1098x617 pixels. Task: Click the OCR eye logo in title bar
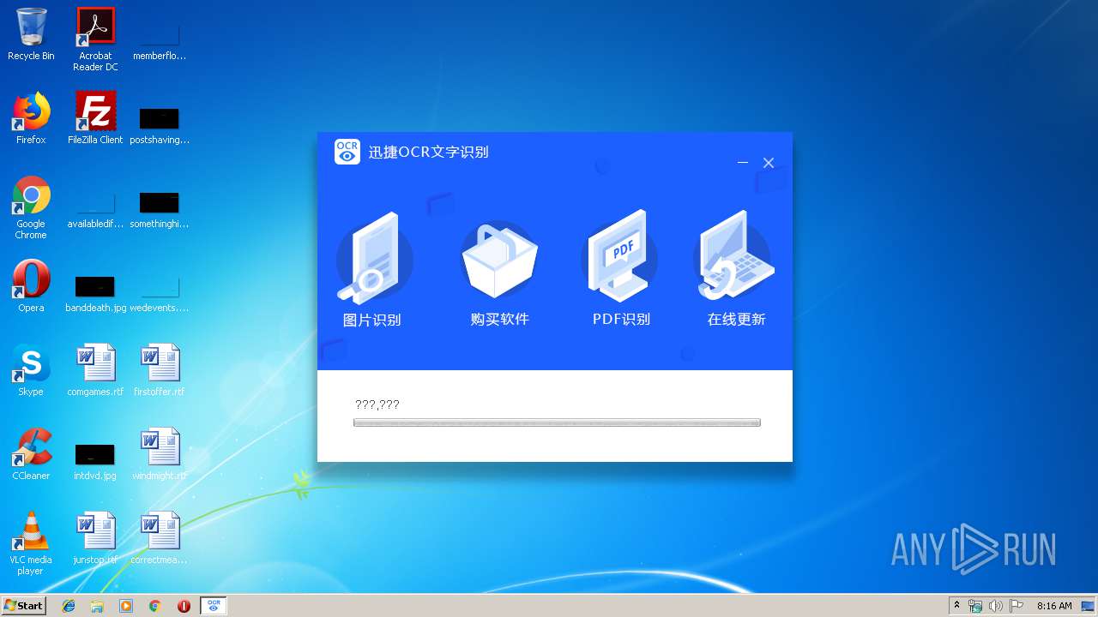[x=347, y=152]
